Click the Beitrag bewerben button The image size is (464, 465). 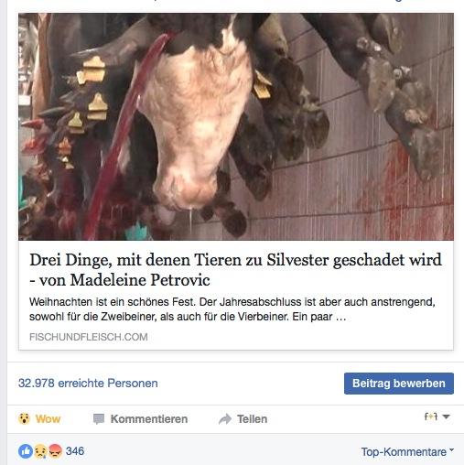399,384
